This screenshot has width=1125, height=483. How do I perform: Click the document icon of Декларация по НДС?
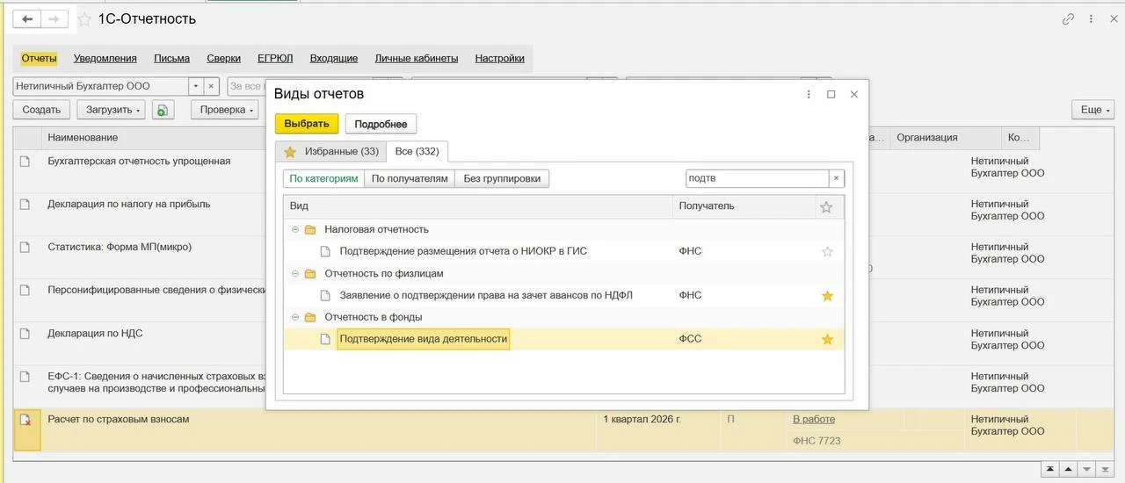(25, 334)
